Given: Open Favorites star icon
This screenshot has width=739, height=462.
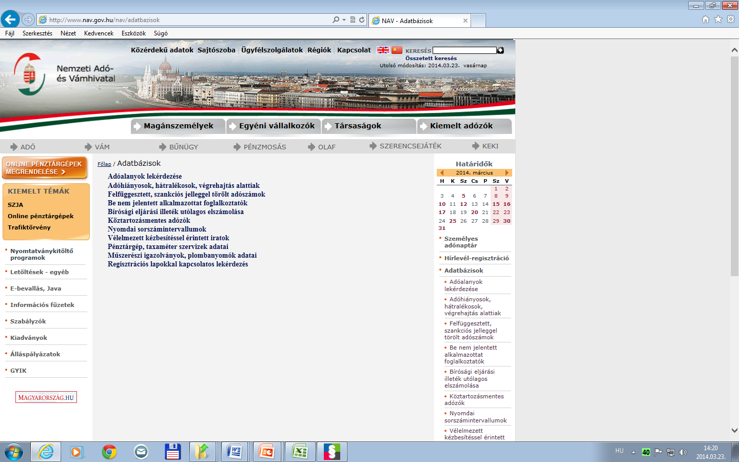Looking at the screenshot, I should tap(718, 20).
